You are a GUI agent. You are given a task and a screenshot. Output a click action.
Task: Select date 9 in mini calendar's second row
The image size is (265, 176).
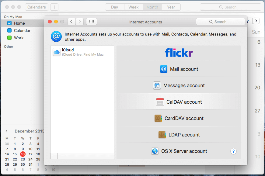click(23, 149)
